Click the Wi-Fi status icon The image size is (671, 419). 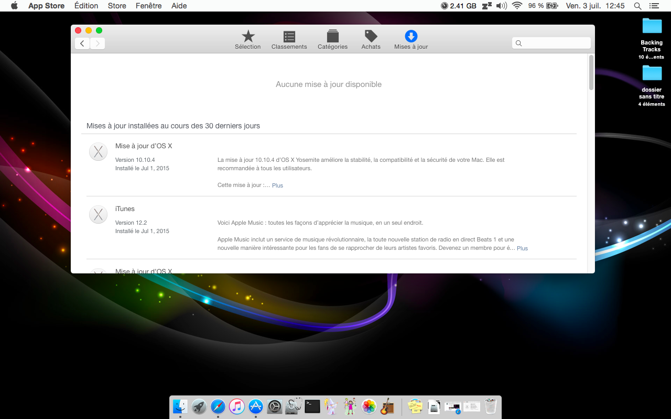(517, 6)
